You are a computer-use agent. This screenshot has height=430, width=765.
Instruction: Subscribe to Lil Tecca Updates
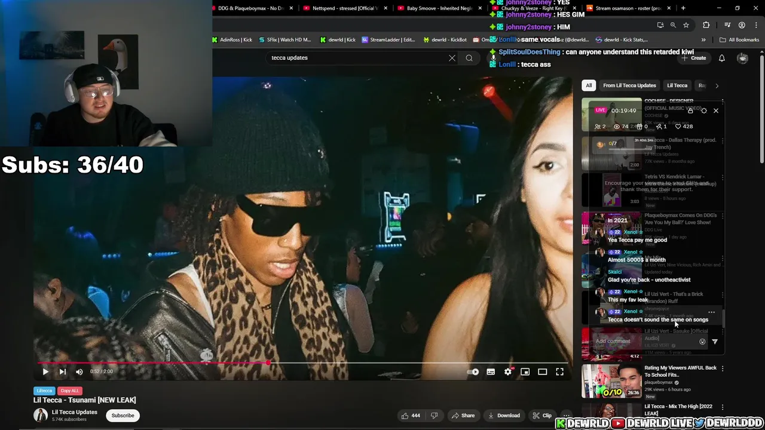click(123, 416)
